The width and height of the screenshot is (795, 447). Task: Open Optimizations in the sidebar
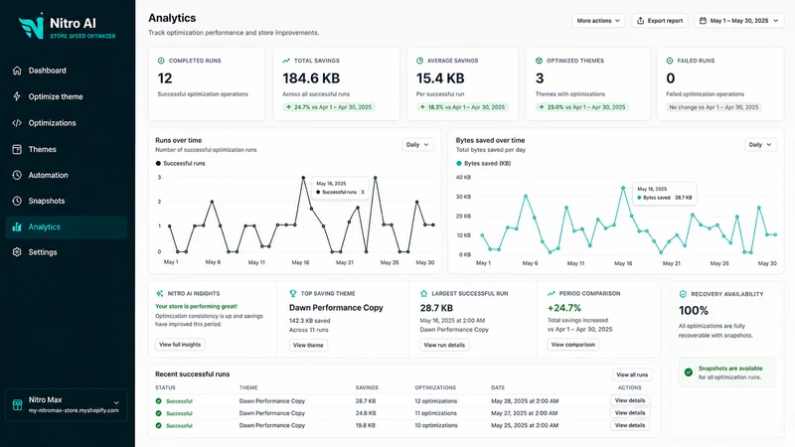66,122
